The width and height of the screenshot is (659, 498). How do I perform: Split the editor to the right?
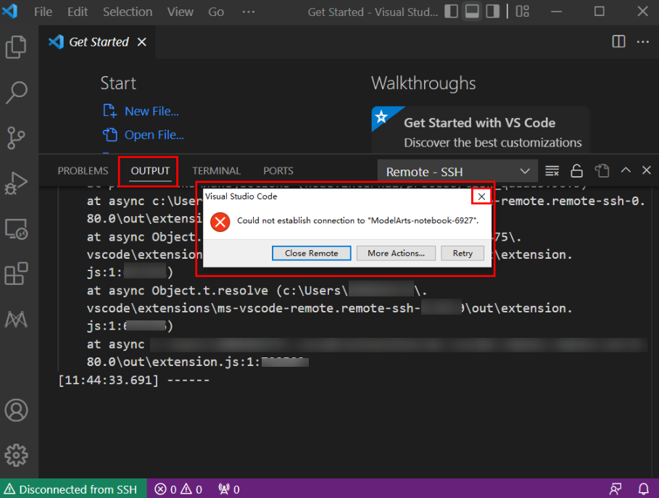pyautogui.click(x=618, y=41)
